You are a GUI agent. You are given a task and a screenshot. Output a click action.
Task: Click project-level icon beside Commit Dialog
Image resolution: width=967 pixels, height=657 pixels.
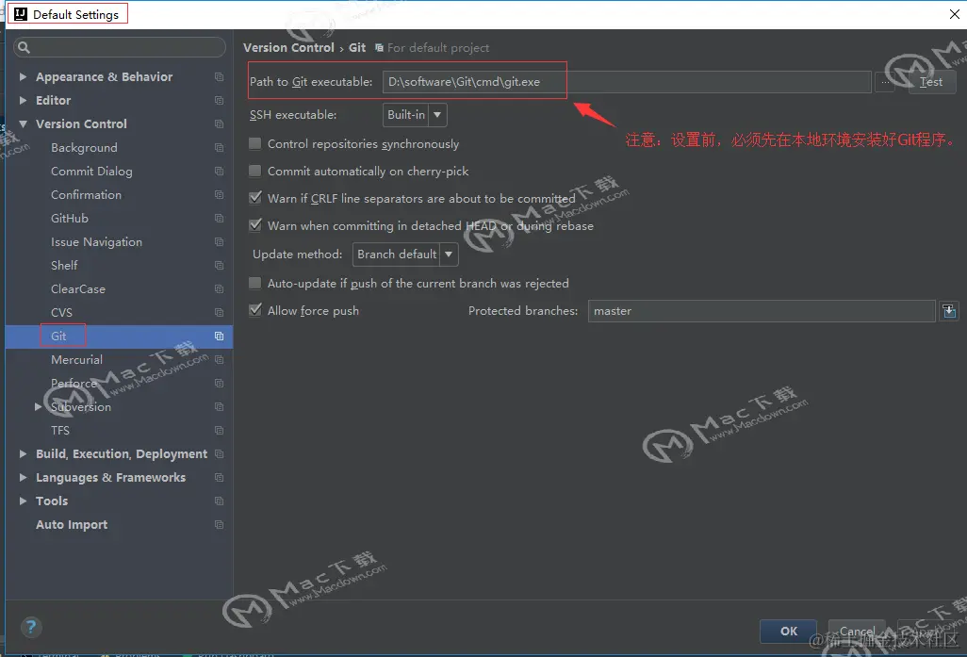point(219,171)
